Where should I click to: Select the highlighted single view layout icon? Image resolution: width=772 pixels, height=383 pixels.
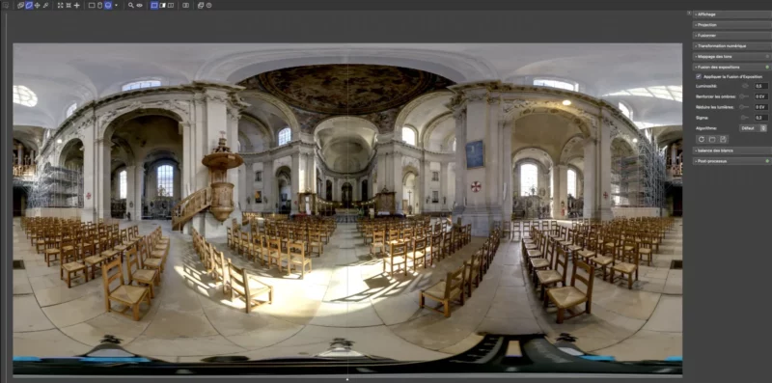pos(154,6)
